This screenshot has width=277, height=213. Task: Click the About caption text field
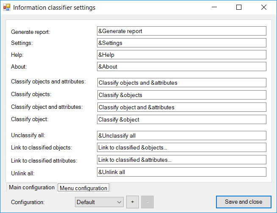point(181,66)
